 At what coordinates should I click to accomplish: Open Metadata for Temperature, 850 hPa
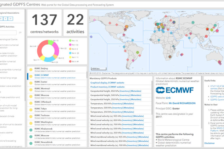point(128,104)
